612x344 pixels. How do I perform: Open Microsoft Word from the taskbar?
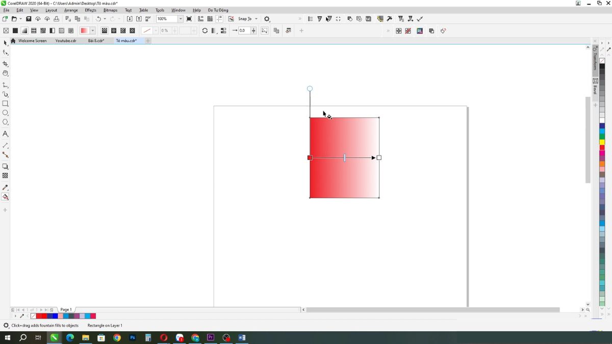242,337
